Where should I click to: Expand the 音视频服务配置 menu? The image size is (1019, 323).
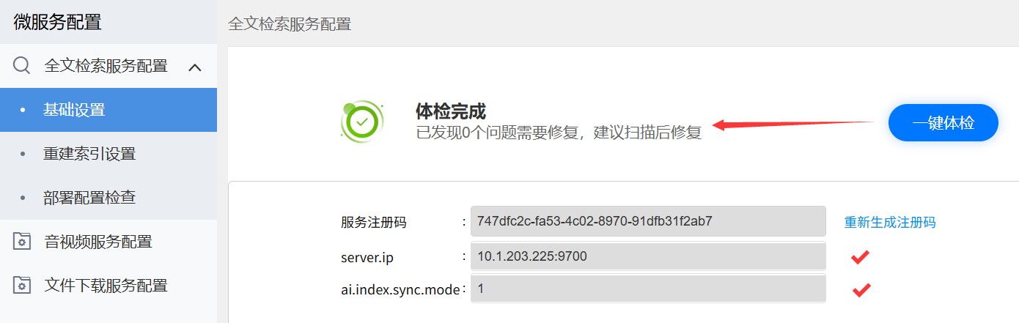pyautogui.click(x=98, y=242)
